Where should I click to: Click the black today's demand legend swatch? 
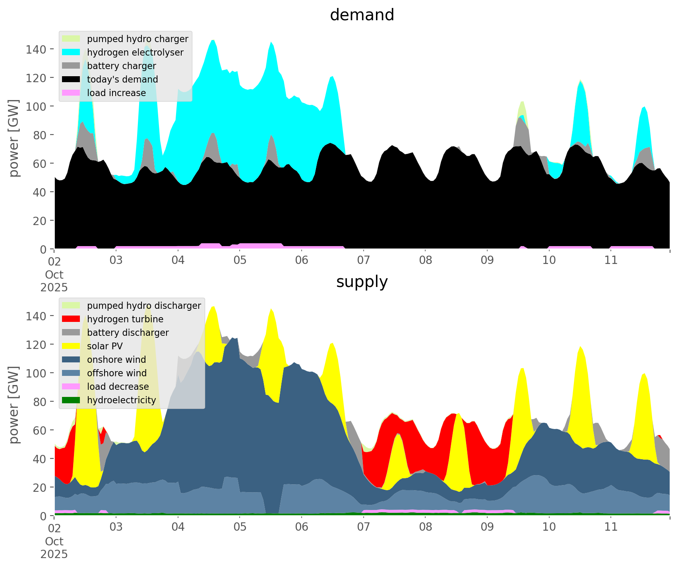pyautogui.click(x=72, y=79)
